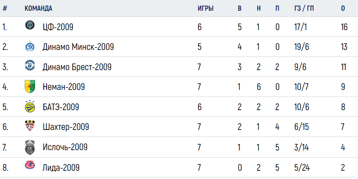Click the Лида-2009 team logo
The width and height of the screenshot is (358, 179).
coord(30,165)
